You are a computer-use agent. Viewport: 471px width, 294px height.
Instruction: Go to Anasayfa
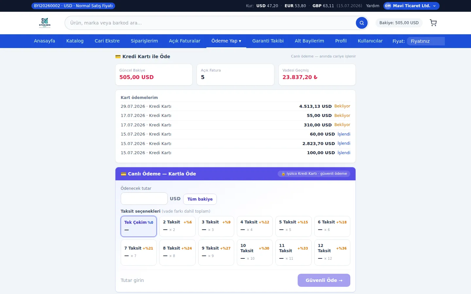[44, 41]
